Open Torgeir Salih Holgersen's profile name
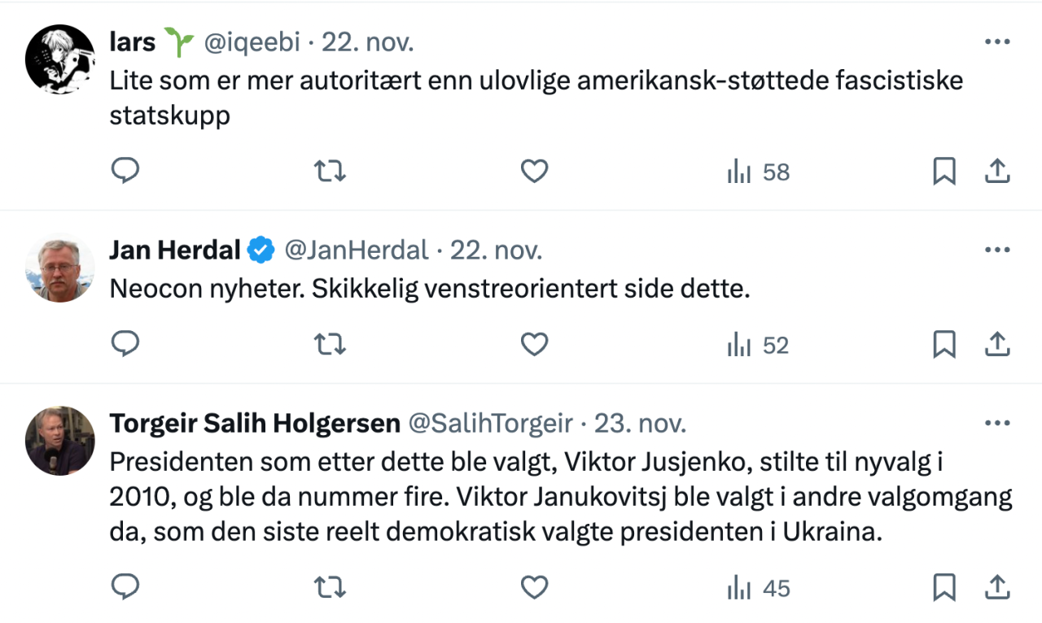Screen dimensions: 1042x623 tap(255, 424)
